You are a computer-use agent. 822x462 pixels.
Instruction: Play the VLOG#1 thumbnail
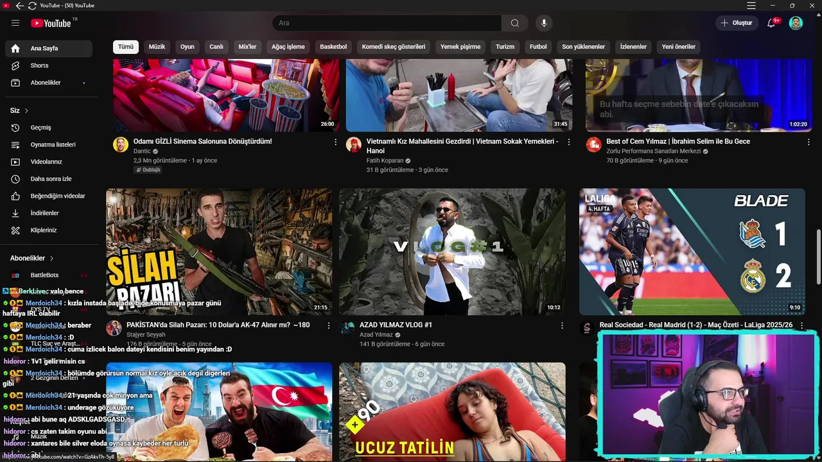452,252
